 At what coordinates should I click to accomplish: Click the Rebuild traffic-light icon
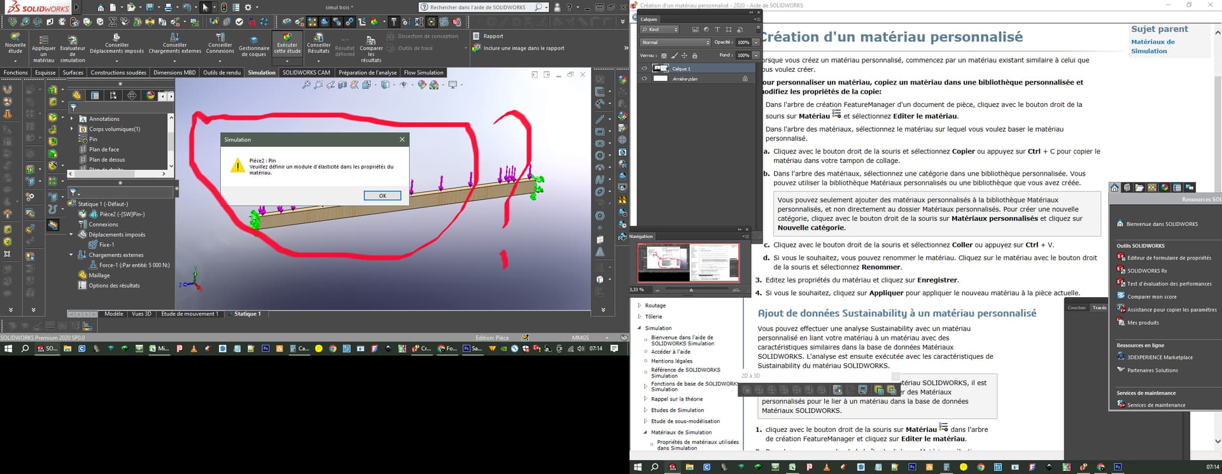[223, 8]
